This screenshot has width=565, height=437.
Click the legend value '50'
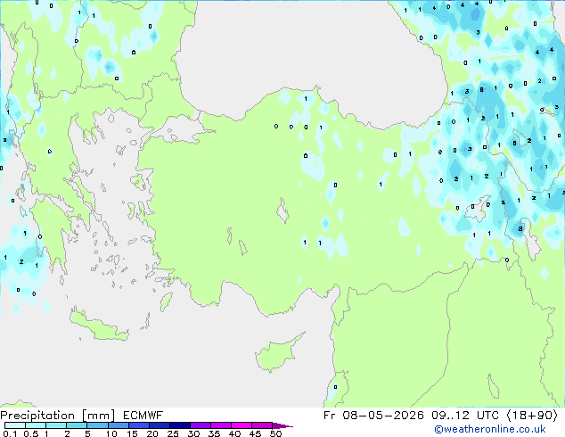(x=275, y=433)
